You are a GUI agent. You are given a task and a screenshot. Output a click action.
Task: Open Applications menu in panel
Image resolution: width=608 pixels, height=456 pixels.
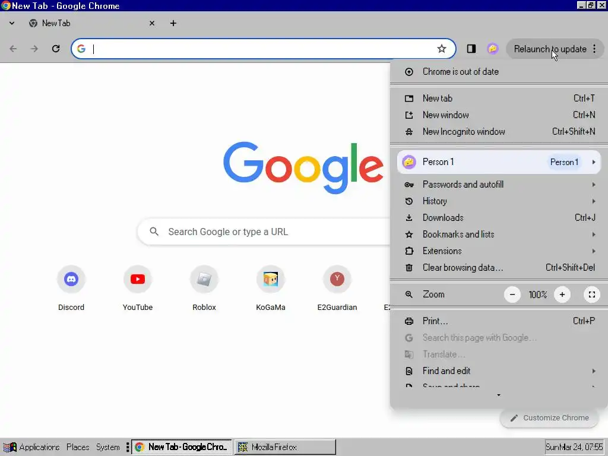tap(31, 447)
